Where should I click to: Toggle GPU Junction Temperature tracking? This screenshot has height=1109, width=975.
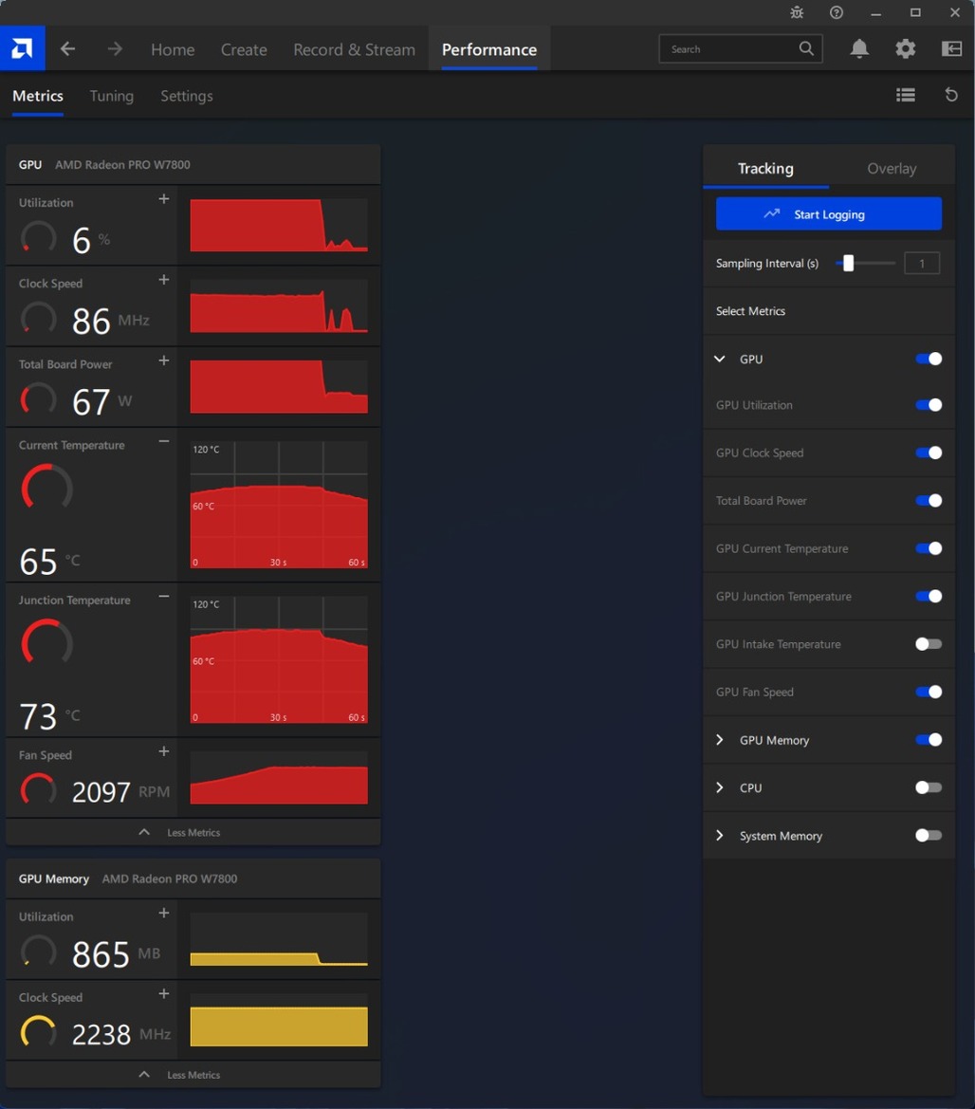929,596
